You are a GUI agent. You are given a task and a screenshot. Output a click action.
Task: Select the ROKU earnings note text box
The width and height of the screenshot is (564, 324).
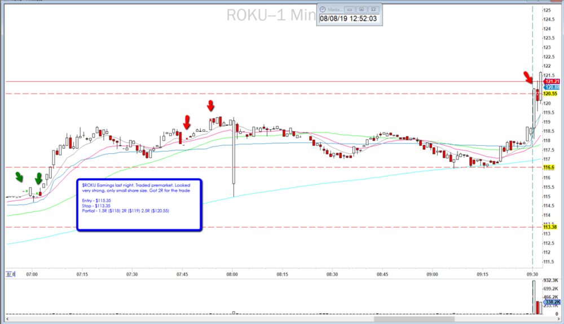139,205
